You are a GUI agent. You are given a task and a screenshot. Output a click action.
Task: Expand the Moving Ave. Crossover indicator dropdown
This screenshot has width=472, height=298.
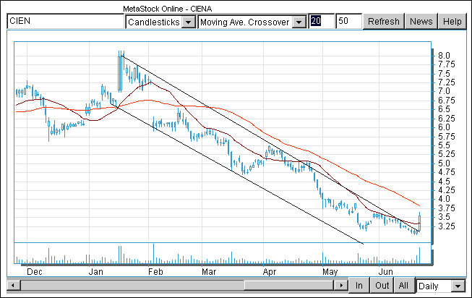[299, 22]
